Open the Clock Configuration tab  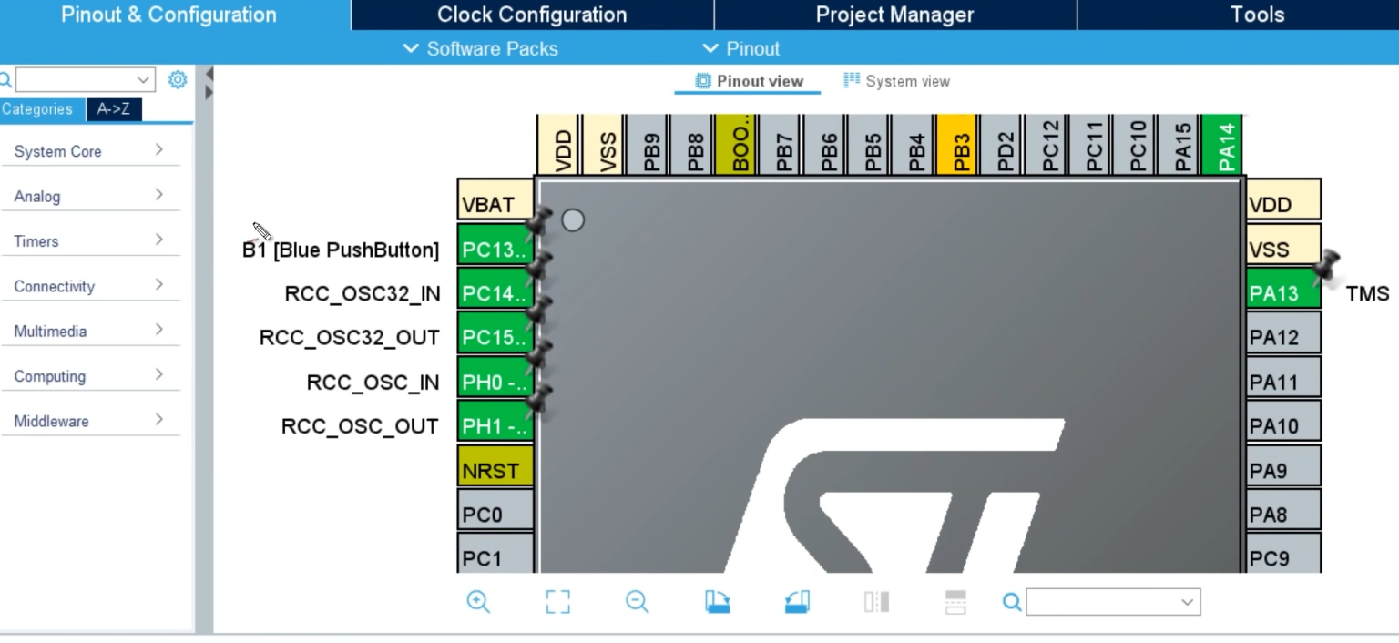[532, 15]
